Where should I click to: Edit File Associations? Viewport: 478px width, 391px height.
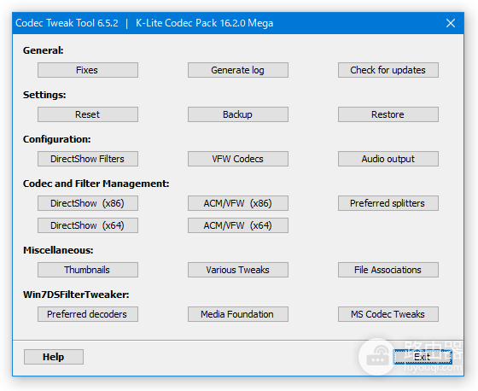[x=388, y=270]
